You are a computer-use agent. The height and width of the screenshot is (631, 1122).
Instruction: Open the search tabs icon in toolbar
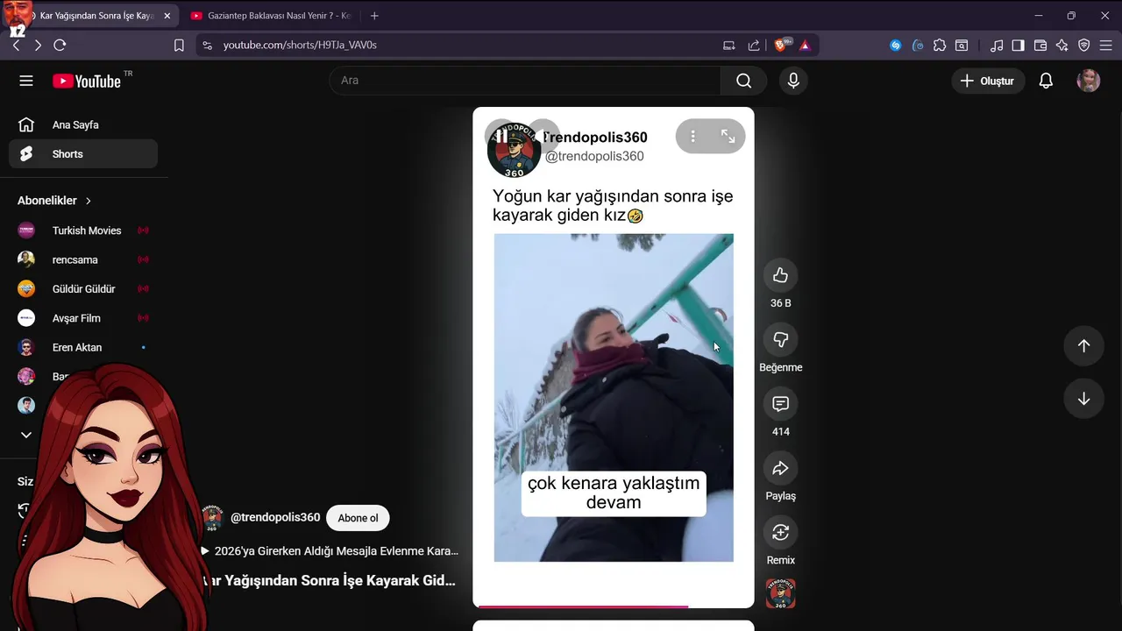pos(962,45)
